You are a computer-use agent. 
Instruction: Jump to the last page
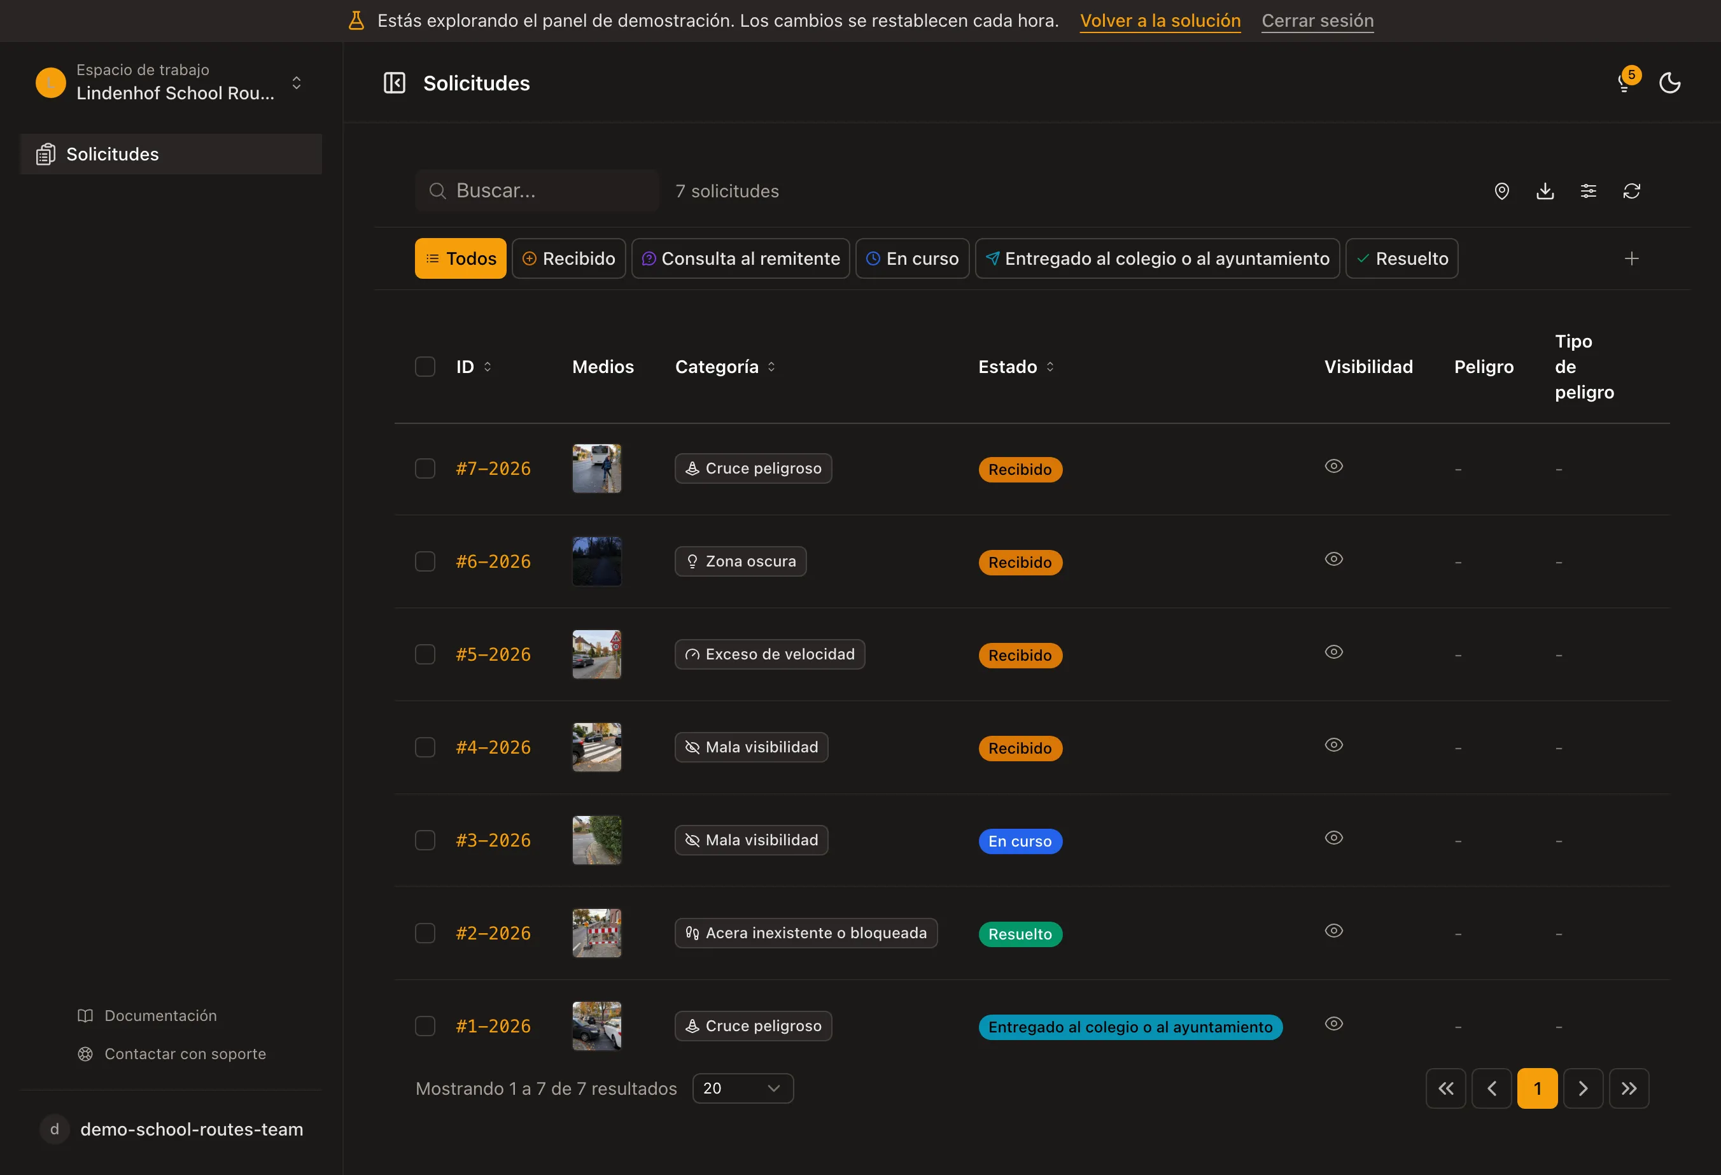1629,1088
